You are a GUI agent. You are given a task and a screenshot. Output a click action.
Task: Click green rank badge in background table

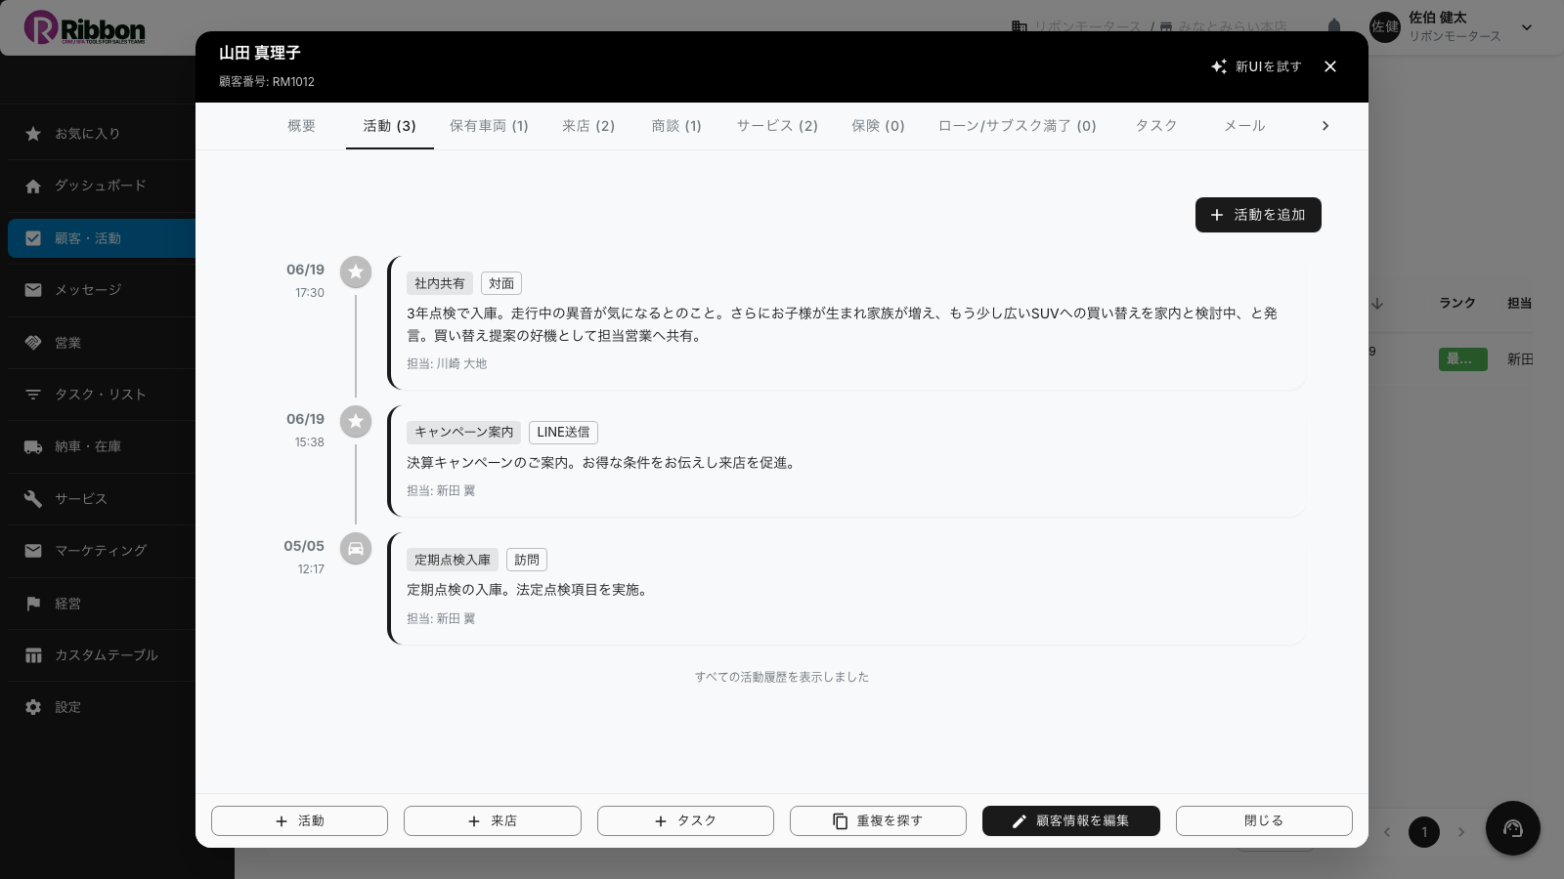click(x=1463, y=359)
